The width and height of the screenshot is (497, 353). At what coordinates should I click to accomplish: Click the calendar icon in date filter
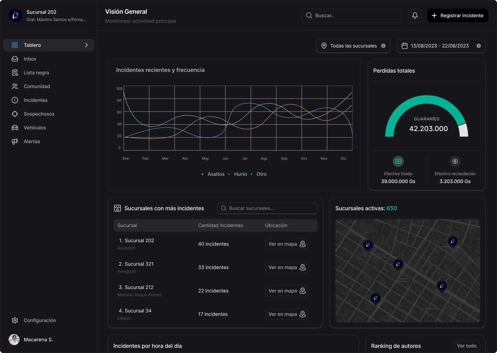(x=405, y=46)
